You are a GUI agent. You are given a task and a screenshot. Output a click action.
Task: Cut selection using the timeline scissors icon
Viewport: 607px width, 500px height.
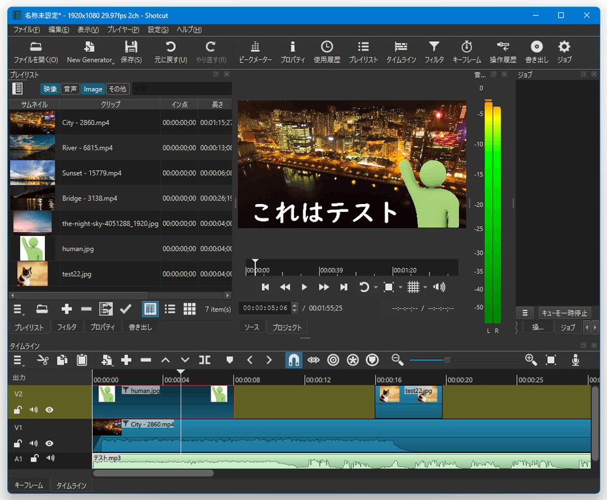pos(43,360)
